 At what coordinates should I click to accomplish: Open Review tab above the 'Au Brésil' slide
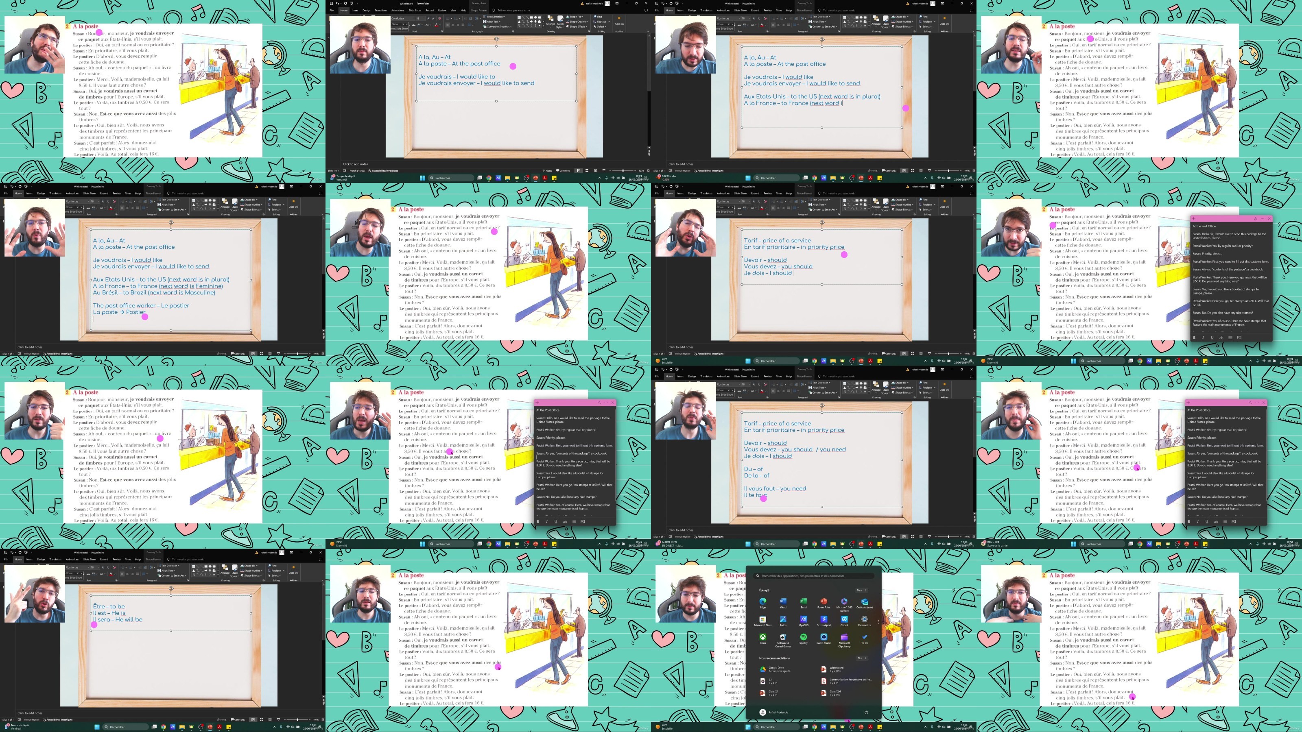[x=117, y=194]
